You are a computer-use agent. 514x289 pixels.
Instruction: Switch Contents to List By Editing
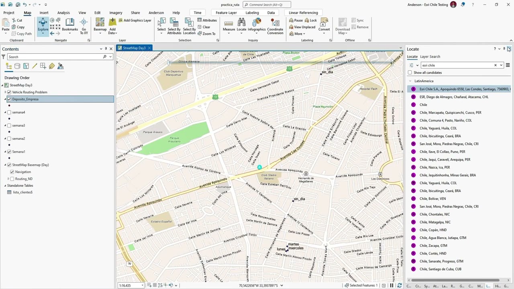(x=35, y=66)
